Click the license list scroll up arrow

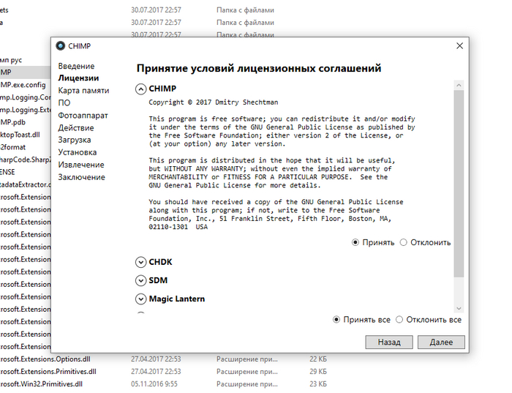coord(459,86)
